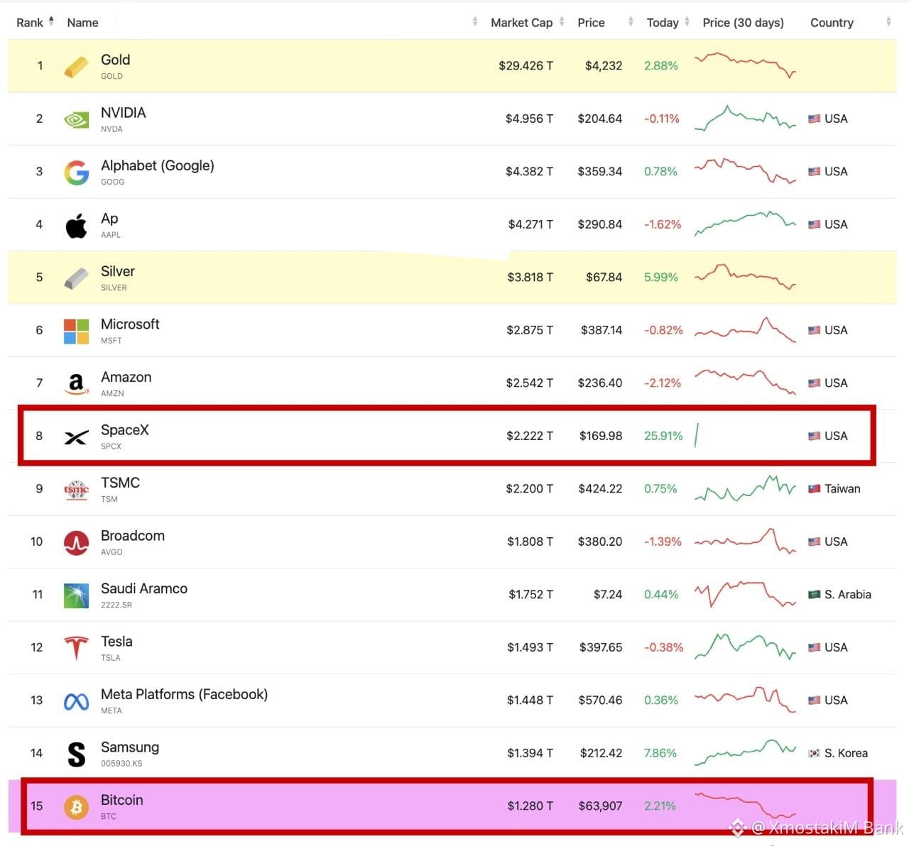Click the Samsung S logo
The image size is (909, 846).
(x=76, y=754)
